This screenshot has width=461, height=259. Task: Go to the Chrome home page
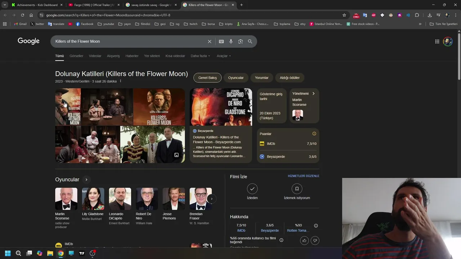pyautogui.click(x=31, y=15)
